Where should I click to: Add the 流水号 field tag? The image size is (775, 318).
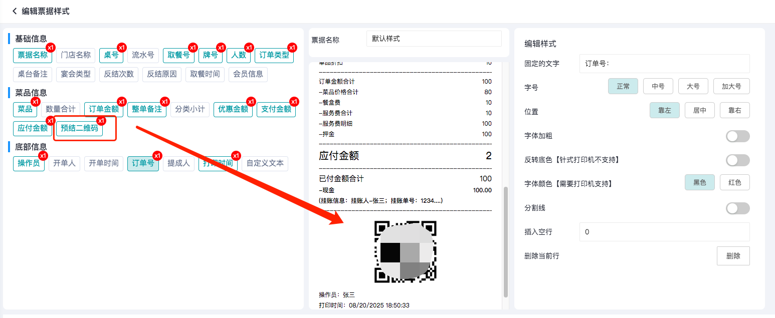[x=143, y=55]
